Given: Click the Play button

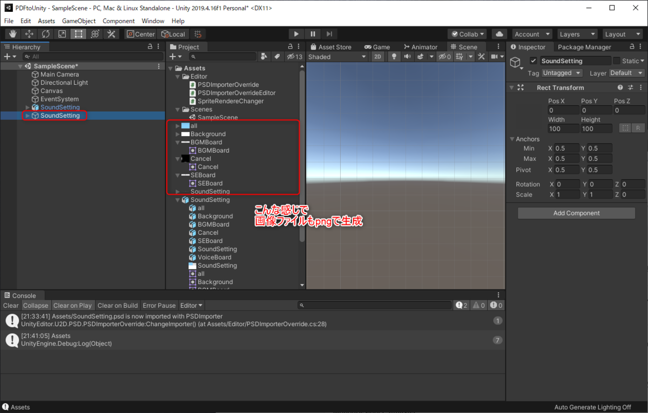Looking at the screenshot, I should coord(296,34).
